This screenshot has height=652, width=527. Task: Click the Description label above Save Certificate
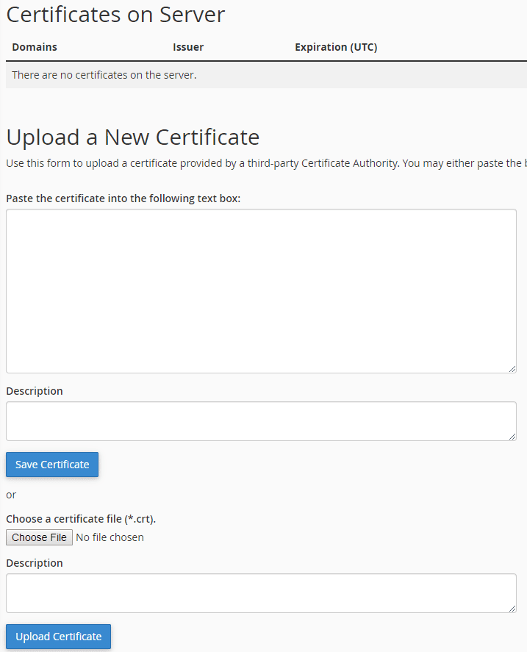pos(35,391)
